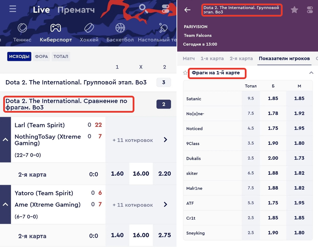This screenshot has width=318, height=249.
Task: Open +11 котировок for Yatoro match
Action: pos(133,205)
